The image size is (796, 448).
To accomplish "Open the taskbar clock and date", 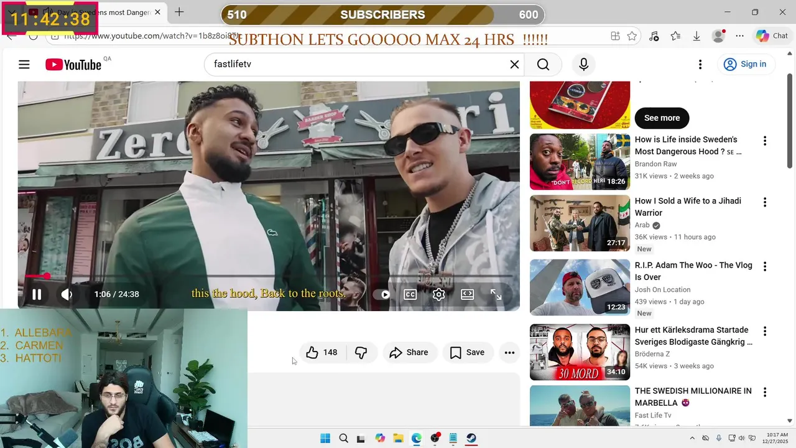I will 777,438.
